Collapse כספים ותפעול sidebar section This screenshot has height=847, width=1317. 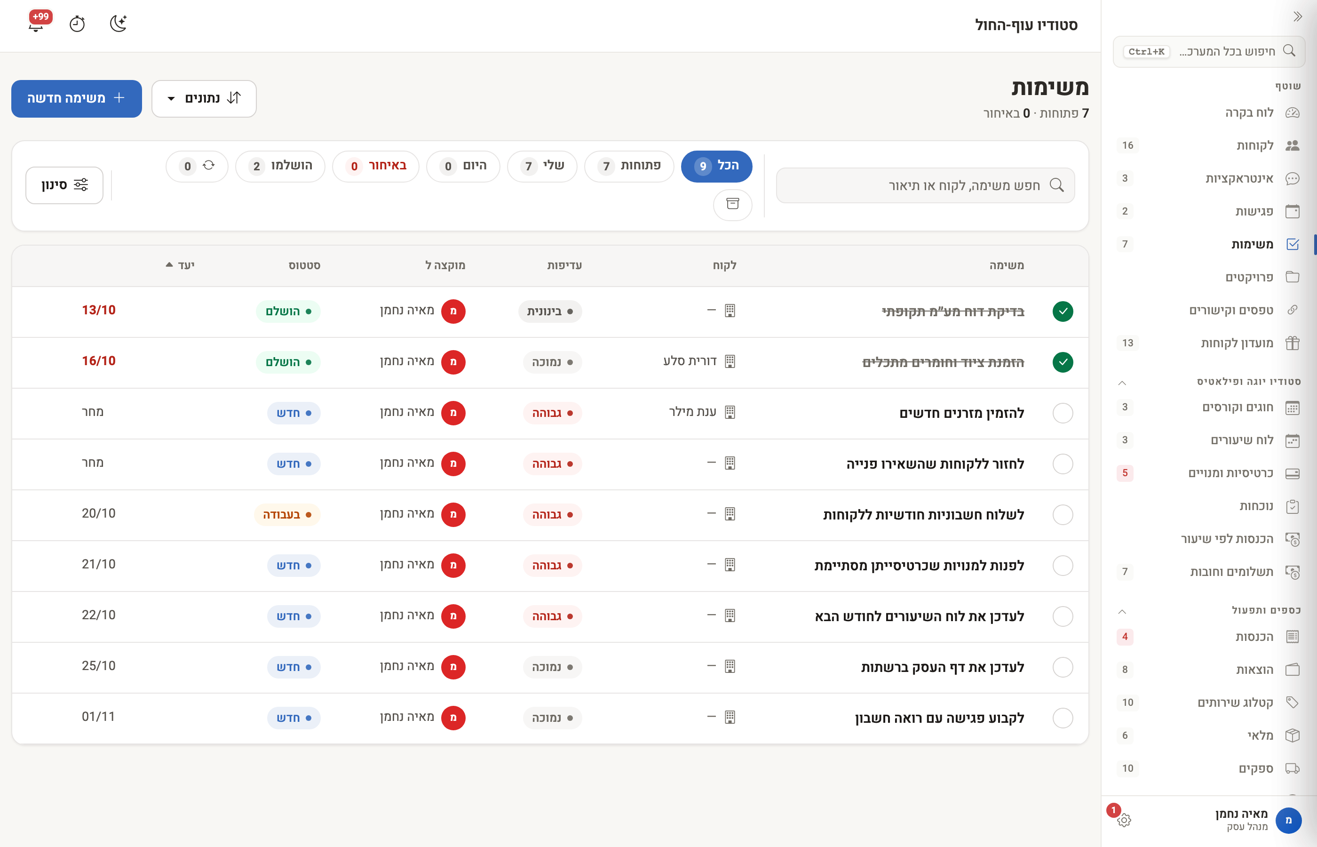click(1122, 611)
